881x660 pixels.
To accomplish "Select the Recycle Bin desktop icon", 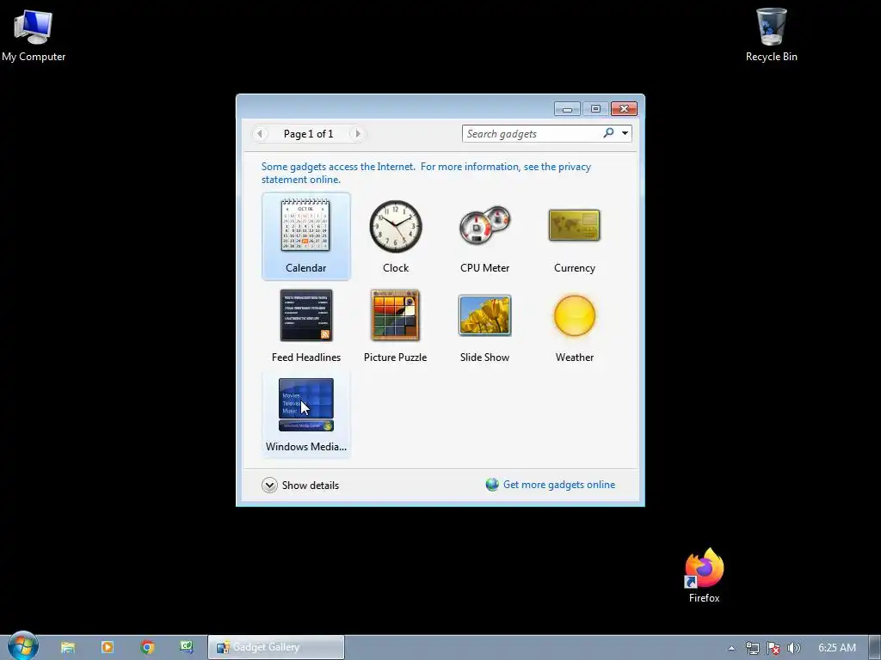I will (x=772, y=34).
